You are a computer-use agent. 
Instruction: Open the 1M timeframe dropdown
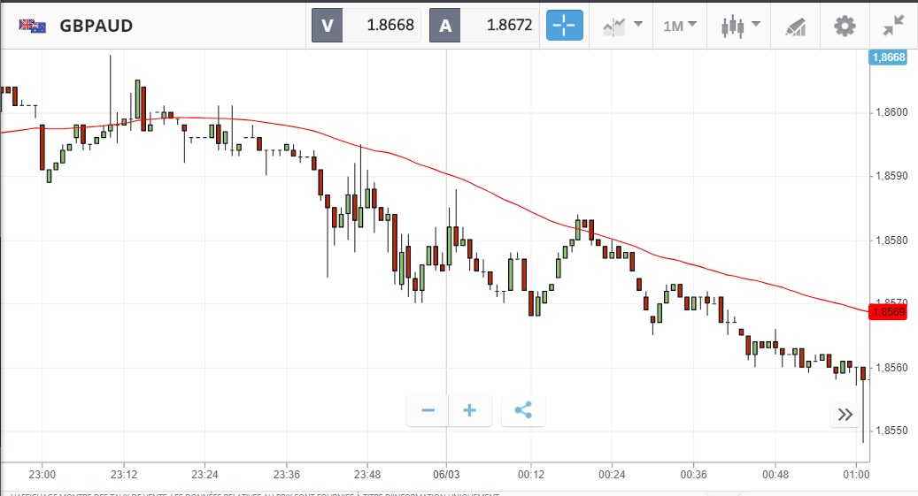point(679,26)
